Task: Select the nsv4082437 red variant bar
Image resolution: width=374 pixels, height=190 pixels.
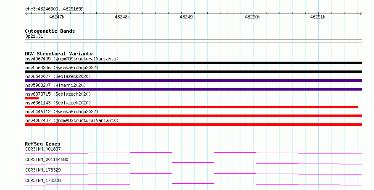Action: pos(193,125)
